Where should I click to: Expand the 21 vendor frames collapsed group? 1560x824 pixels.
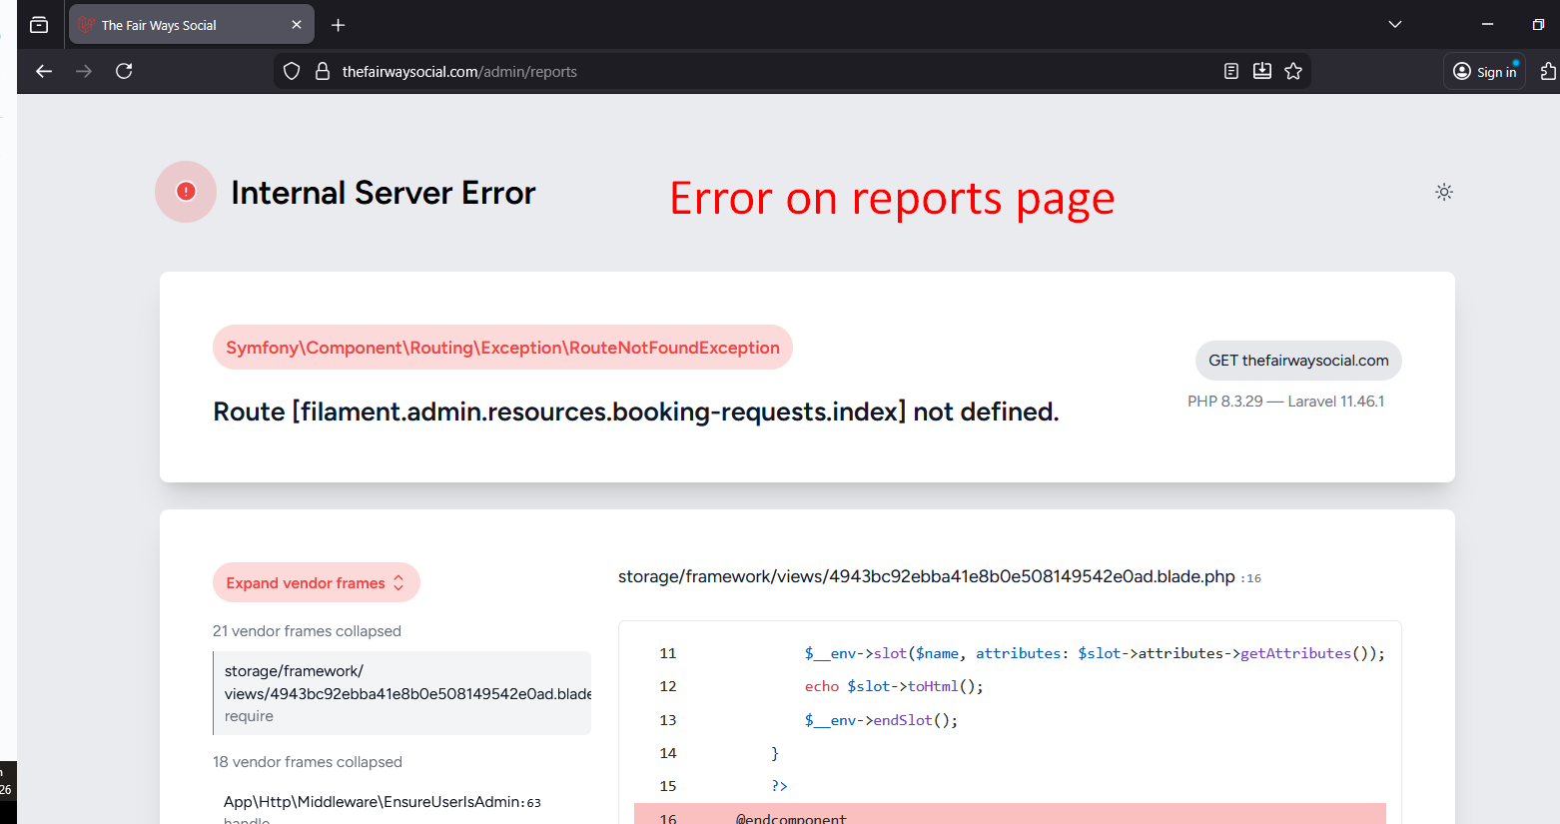tap(307, 631)
